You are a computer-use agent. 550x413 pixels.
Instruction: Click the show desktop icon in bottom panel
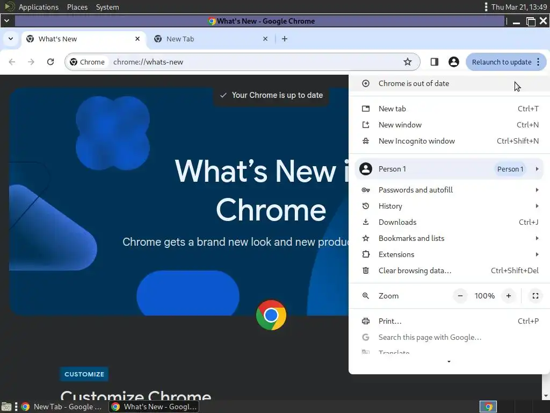[x=6, y=407]
